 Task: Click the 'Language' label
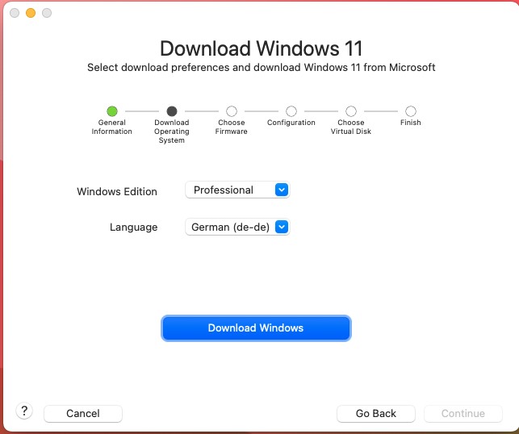point(134,227)
